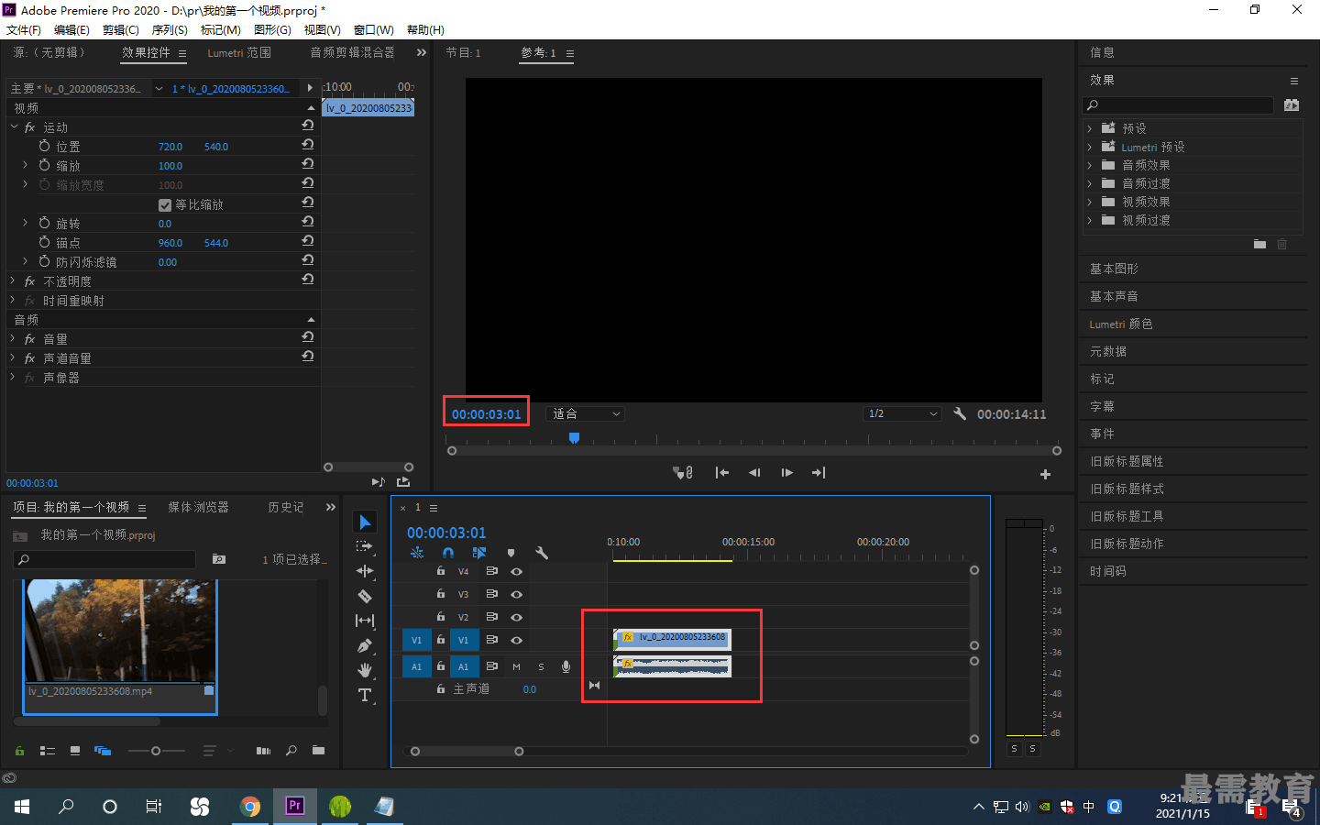This screenshot has height=825, width=1320.
Task: Click Go to In point button
Action: (722, 472)
